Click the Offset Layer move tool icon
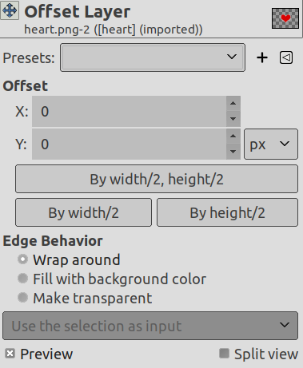Viewport: 303px width, 368px height. tap(10, 10)
